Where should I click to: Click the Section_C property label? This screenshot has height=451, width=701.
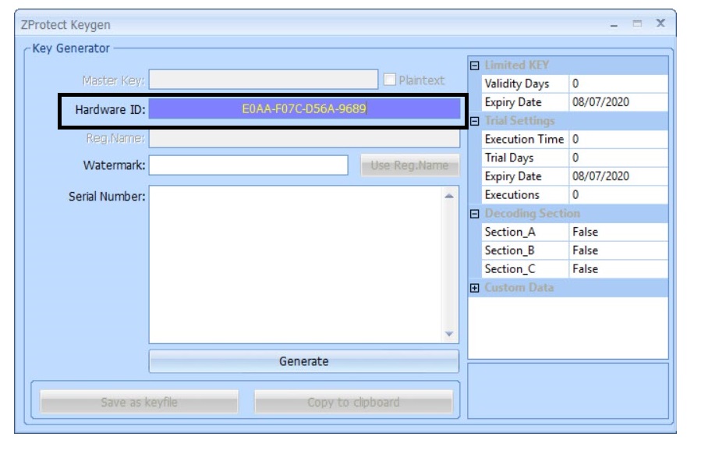[510, 269]
